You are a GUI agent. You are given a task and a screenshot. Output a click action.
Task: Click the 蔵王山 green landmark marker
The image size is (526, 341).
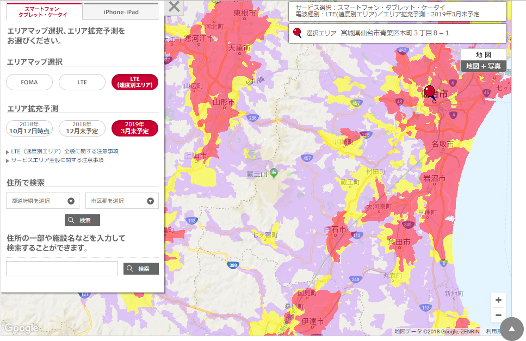coord(274,173)
